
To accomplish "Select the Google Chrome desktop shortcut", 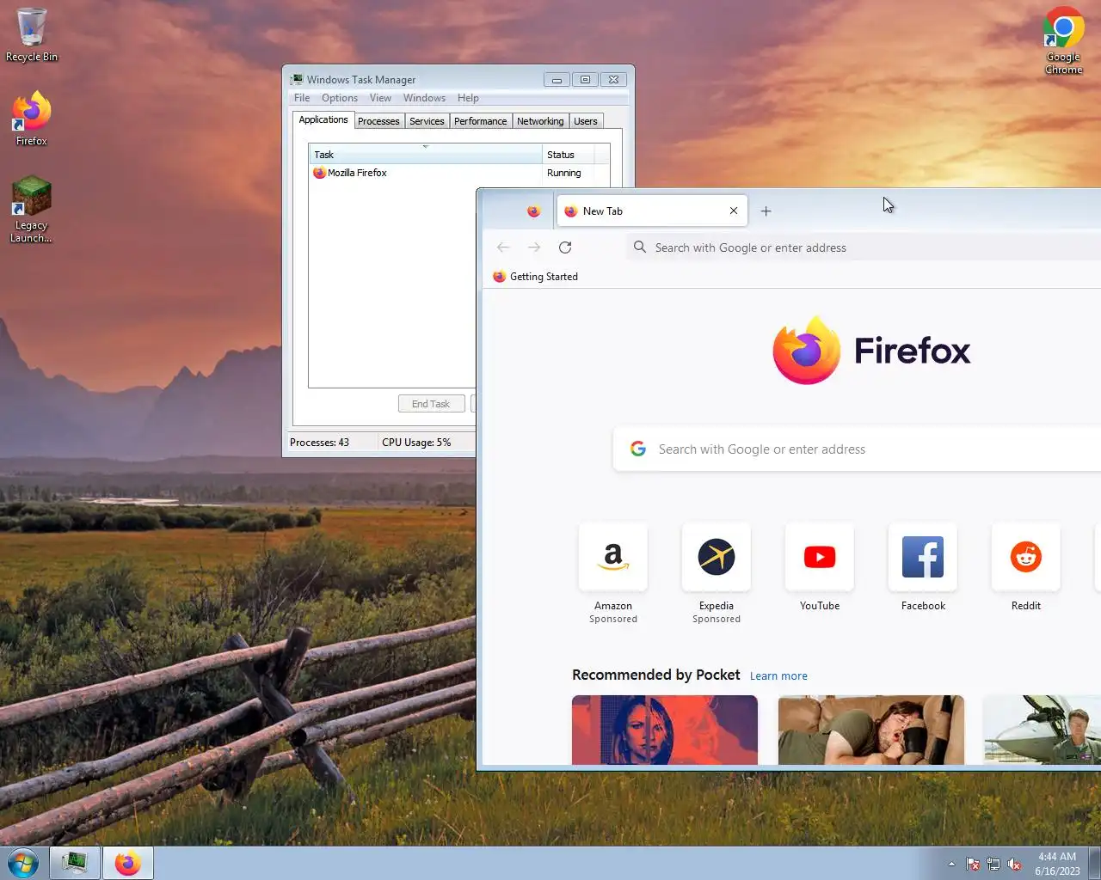I will pyautogui.click(x=1063, y=40).
